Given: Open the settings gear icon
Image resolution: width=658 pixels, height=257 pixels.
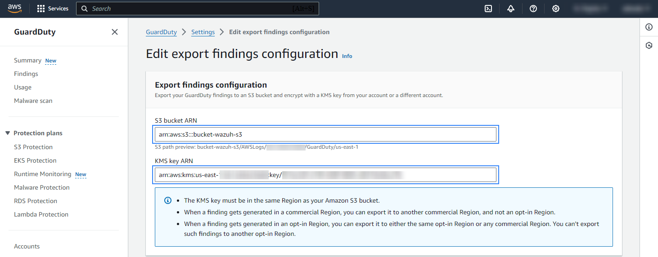Looking at the screenshot, I should pos(556,9).
